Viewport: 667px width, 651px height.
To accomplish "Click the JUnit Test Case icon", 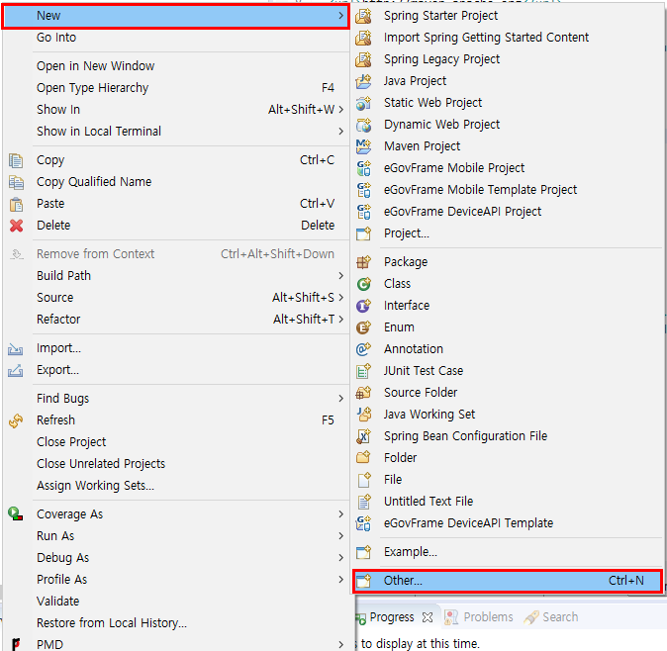I will pos(363,371).
